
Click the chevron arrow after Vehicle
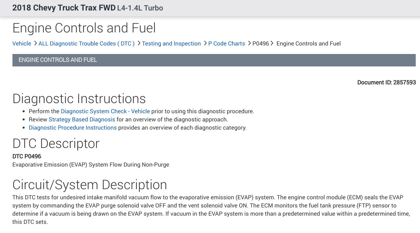coord(35,43)
